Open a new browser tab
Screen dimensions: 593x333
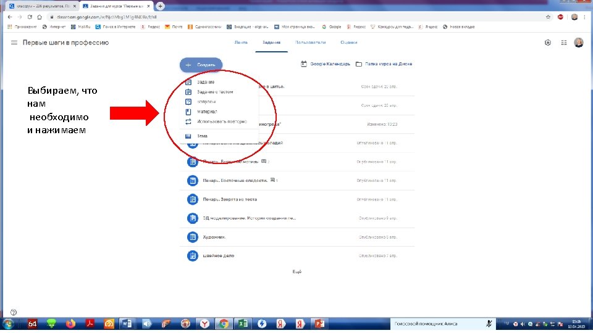(161, 6)
